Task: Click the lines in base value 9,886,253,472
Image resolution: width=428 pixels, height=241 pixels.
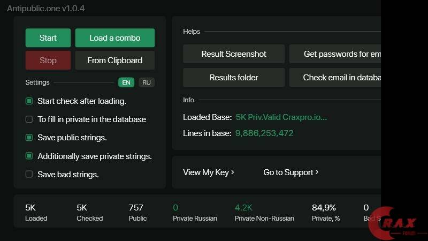Action: [x=264, y=133]
